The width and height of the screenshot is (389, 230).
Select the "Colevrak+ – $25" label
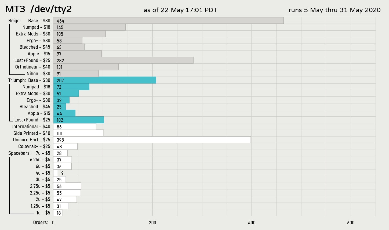pyautogui.click(x=34, y=146)
